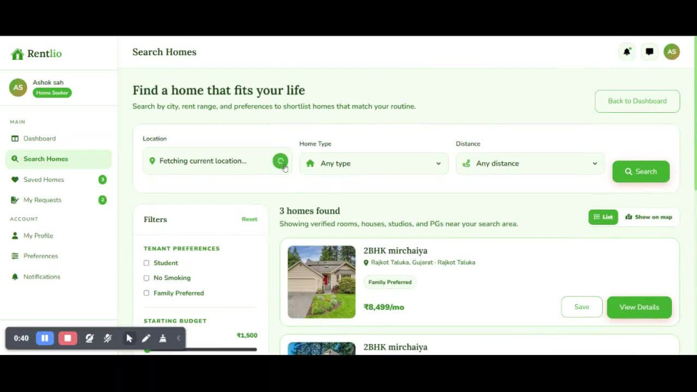The image size is (697, 392).
Task: Check the Family Preferred filter
Action: [x=146, y=293]
